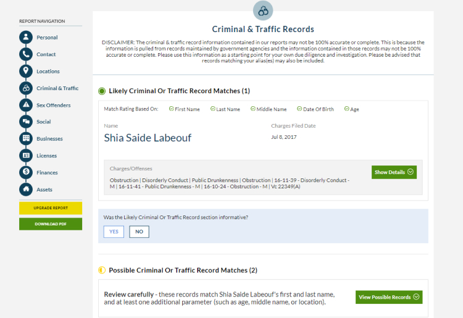
Task: Click the REPORT NAVIGATION heading
Action: 42,21
